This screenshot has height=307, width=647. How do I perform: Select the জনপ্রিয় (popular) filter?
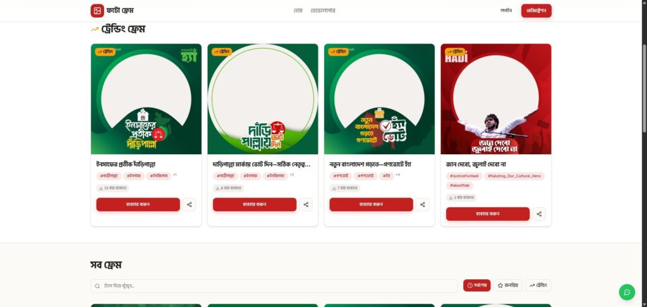point(508,285)
